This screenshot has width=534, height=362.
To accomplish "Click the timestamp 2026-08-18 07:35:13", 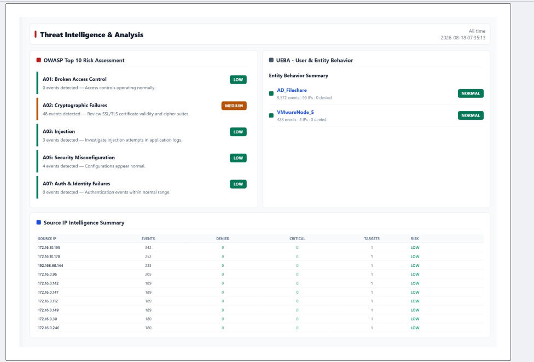I will (463, 38).
